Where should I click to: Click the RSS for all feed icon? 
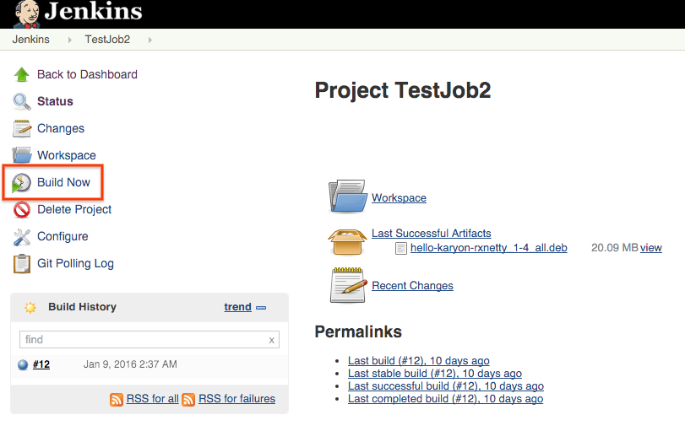coord(117,399)
